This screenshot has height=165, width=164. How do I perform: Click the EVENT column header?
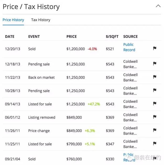tap(34, 36)
